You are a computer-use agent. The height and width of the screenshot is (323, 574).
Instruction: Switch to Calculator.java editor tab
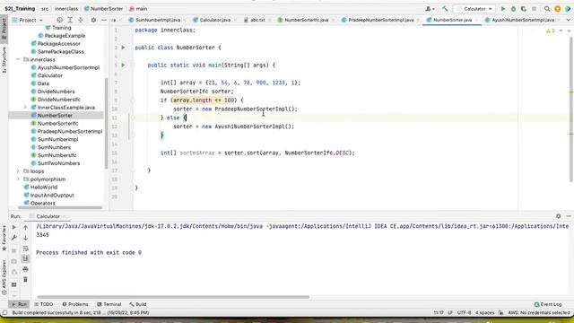214,20
